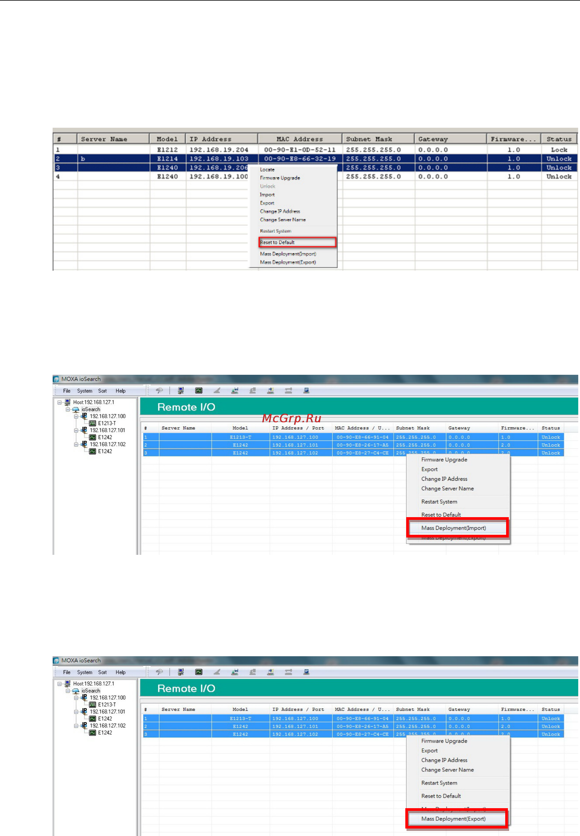
Task: Click the search devices icon in lower ioSearch toolbar
Action: click(159, 672)
